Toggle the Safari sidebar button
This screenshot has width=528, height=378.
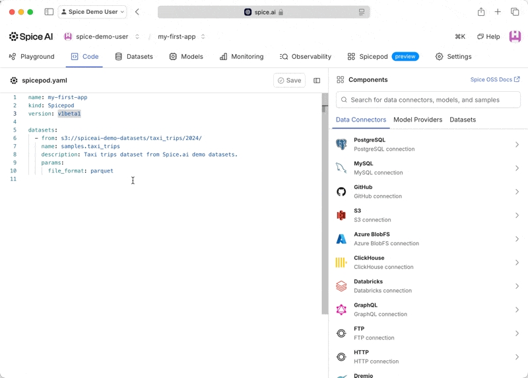(x=49, y=12)
